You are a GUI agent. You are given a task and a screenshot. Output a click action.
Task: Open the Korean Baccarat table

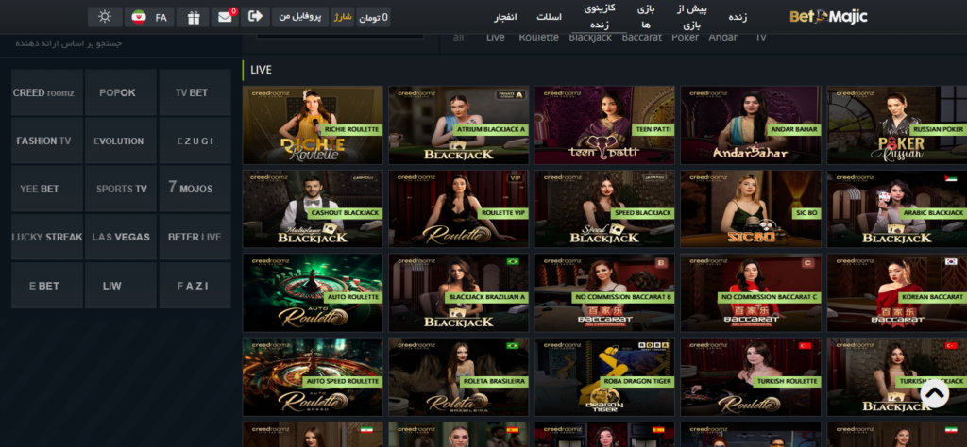pyautogui.click(x=896, y=292)
